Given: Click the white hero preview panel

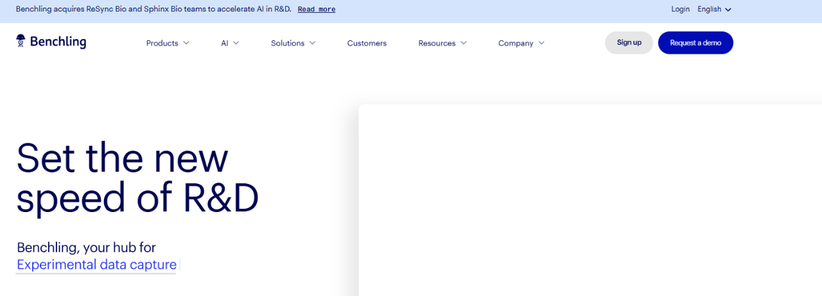Looking at the screenshot, I should point(590,200).
